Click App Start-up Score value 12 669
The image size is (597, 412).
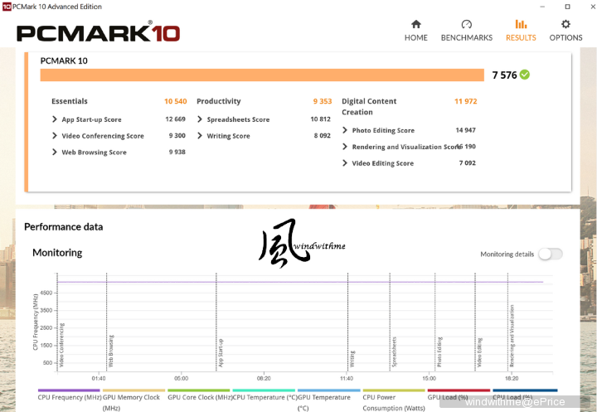[175, 119]
